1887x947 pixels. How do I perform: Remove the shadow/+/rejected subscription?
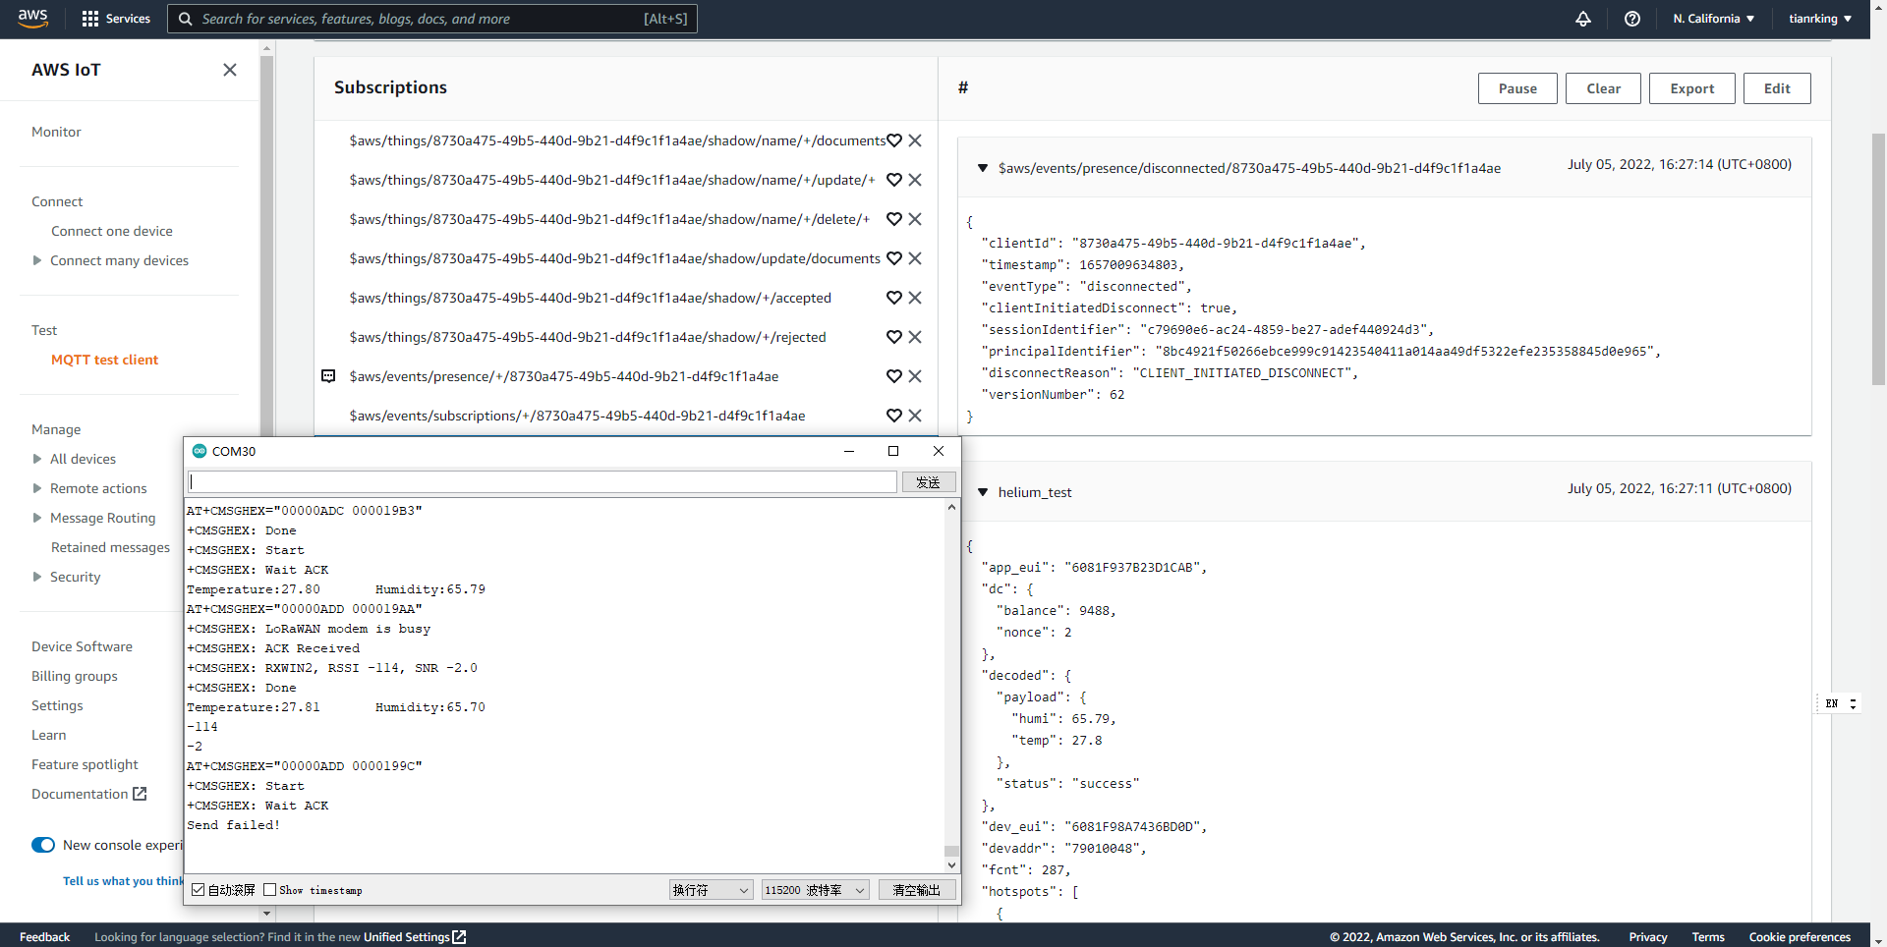coord(915,337)
